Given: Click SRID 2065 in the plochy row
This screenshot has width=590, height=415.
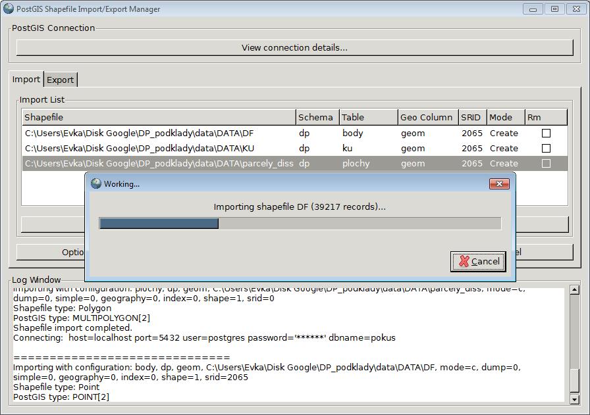Looking at the screenshot, I should [472, 164].
